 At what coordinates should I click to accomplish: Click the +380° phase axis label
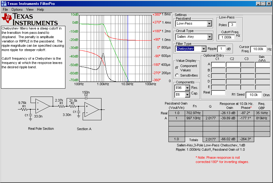(x=157, y=14)
